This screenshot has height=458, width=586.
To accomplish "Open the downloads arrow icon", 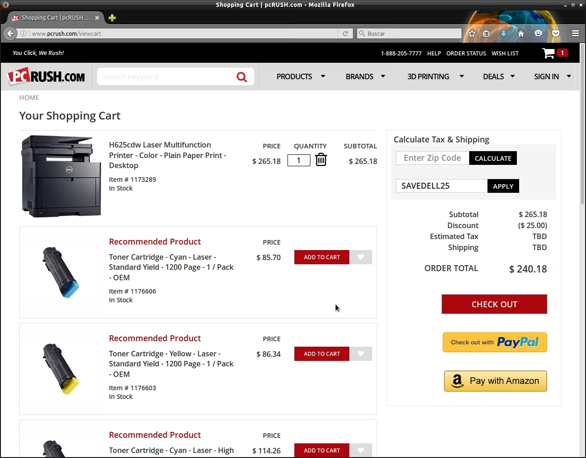I will [504, 33].
